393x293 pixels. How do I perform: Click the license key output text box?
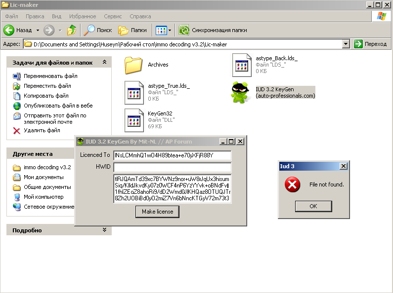(173, 189)
